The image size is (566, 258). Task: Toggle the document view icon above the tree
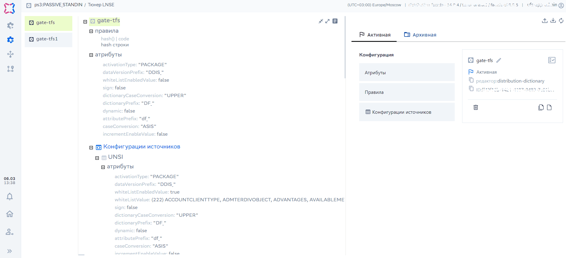point(335,21)
